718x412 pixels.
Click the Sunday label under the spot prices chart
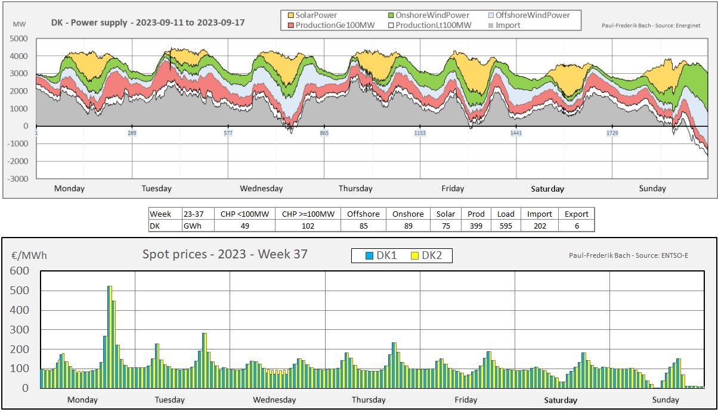(x=665, y=400)
